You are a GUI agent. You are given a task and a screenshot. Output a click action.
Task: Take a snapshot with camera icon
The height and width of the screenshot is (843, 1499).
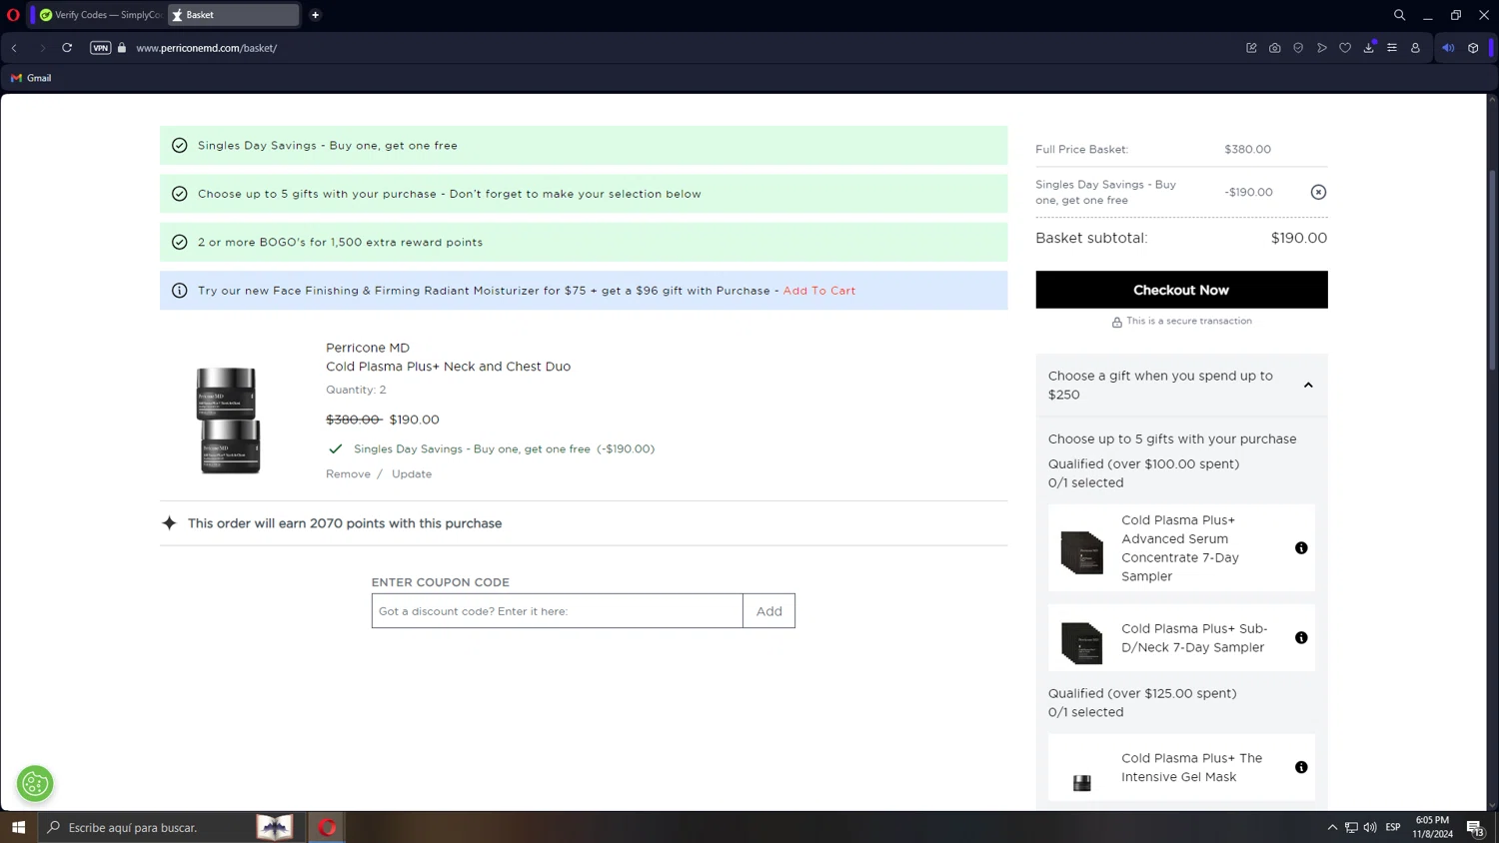(x=1275, y=48)
